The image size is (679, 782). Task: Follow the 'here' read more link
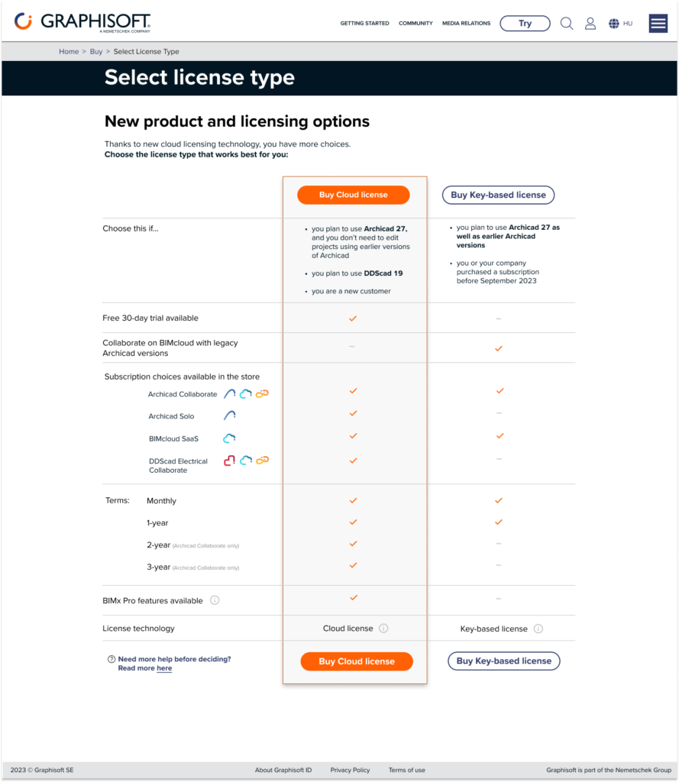(164, 668)
